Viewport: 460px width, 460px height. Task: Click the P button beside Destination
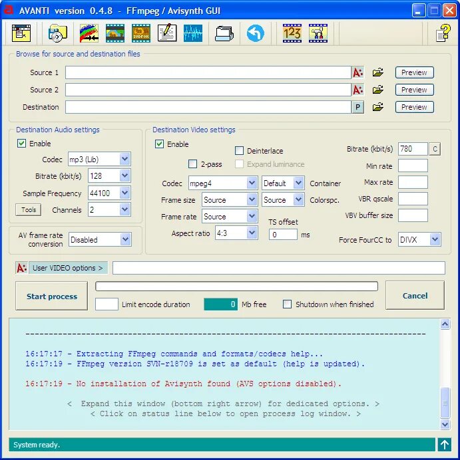[x=357, y=107]
